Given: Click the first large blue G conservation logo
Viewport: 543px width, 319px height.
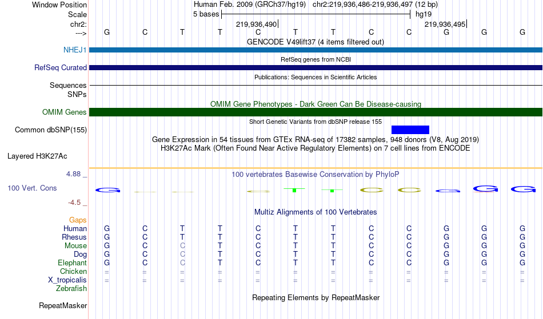Looking at the screenshot, I should pyautogui.click(x=107, y=189).
